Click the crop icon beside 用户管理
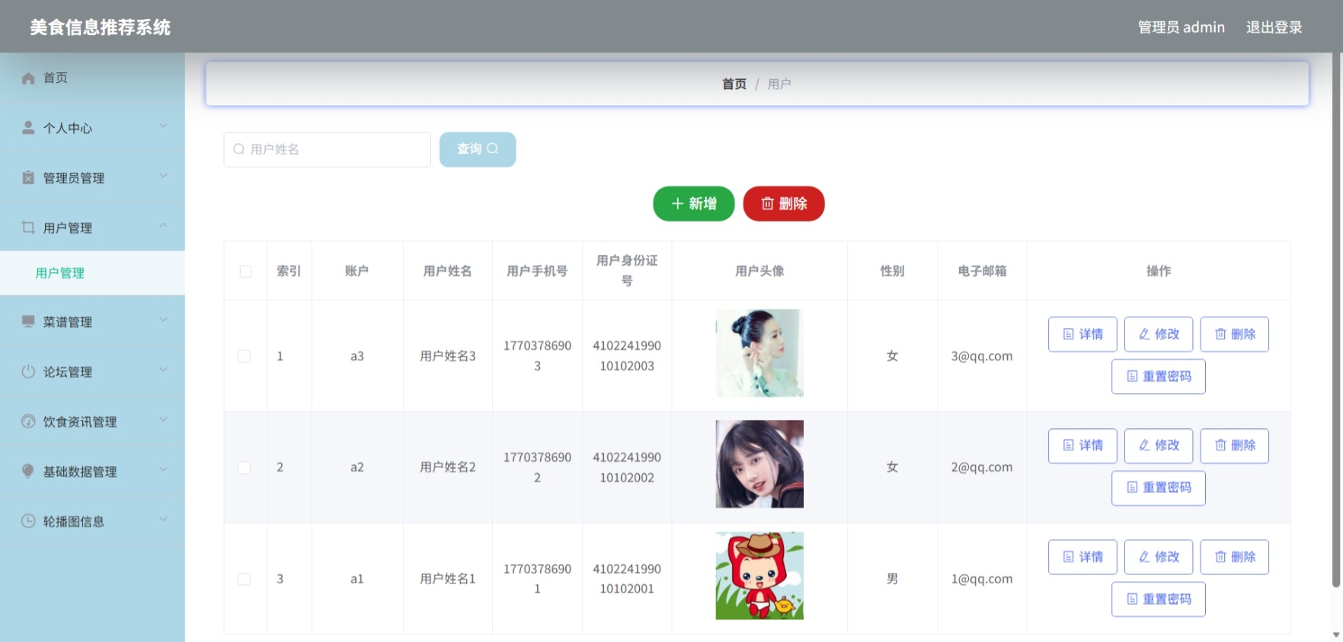The width and height of the screenshot is (1343, 642). click(x=28, y=227)
